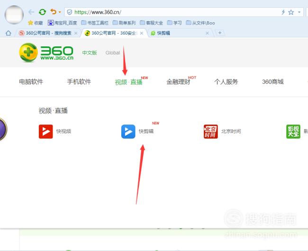This screenshot has width=308, height=251.
Task: Click the lightning speed-mode icon
Action: click(283, 12)
